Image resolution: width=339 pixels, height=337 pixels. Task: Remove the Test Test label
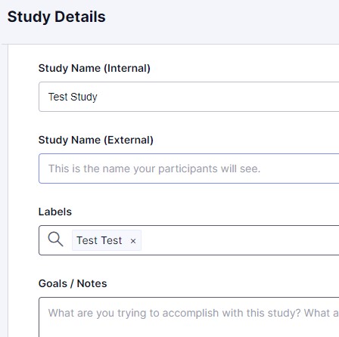[133, 241]
